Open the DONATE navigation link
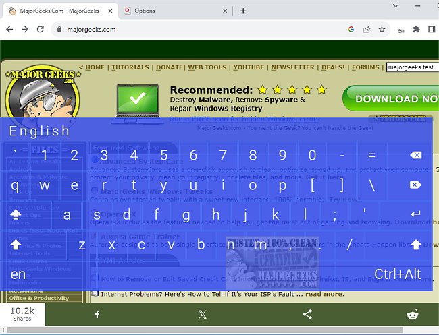439x335 pixels. [x=170, y=67]
